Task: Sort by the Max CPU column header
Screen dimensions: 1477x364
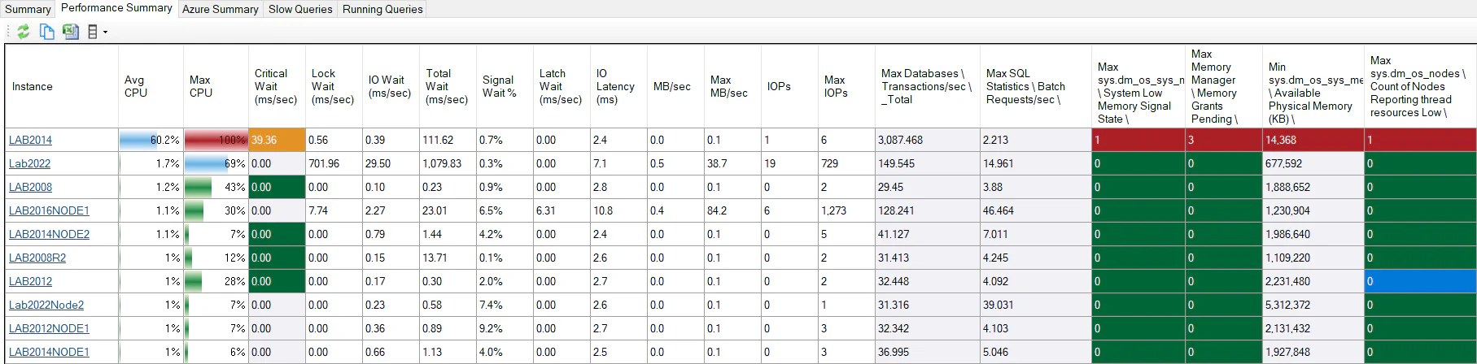Action: (x=216, y=86)
